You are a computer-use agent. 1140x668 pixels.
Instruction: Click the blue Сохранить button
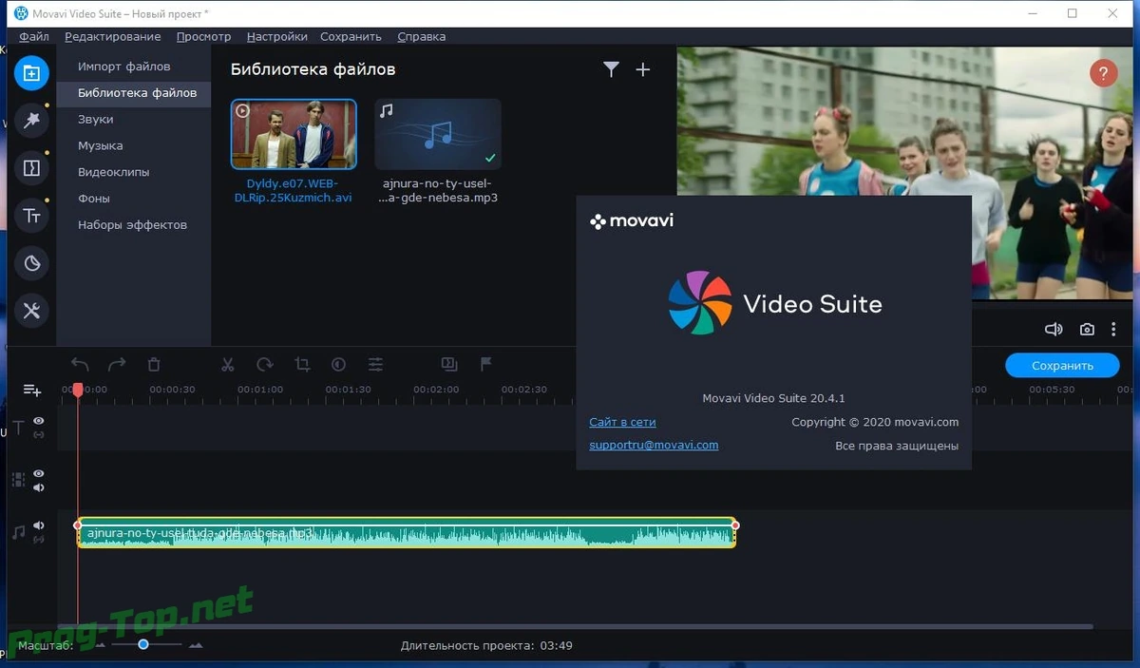tap(1062, 365)
